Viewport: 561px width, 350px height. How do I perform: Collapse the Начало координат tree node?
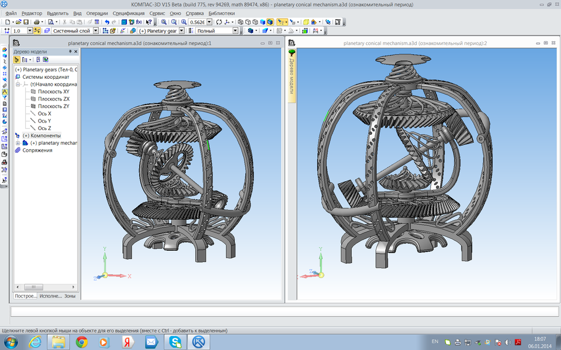[x=18, y=83]
